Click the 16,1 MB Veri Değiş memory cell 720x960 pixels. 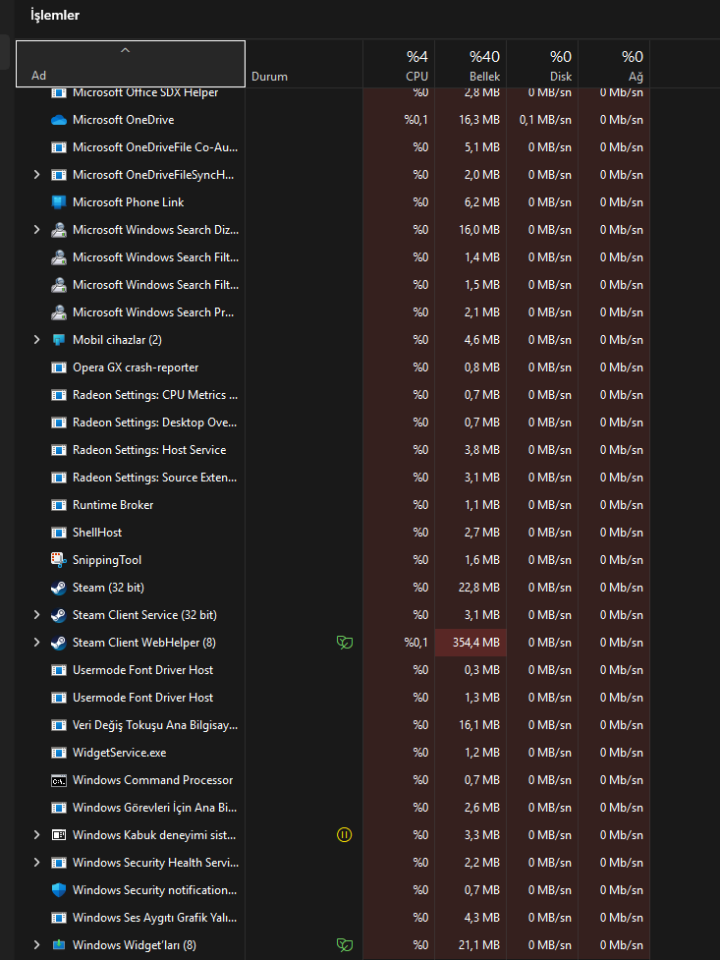tap(471, 725)
